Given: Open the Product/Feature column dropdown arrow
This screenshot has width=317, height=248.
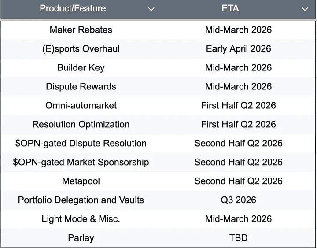Looking at the screenshot, I should (151, 9).
